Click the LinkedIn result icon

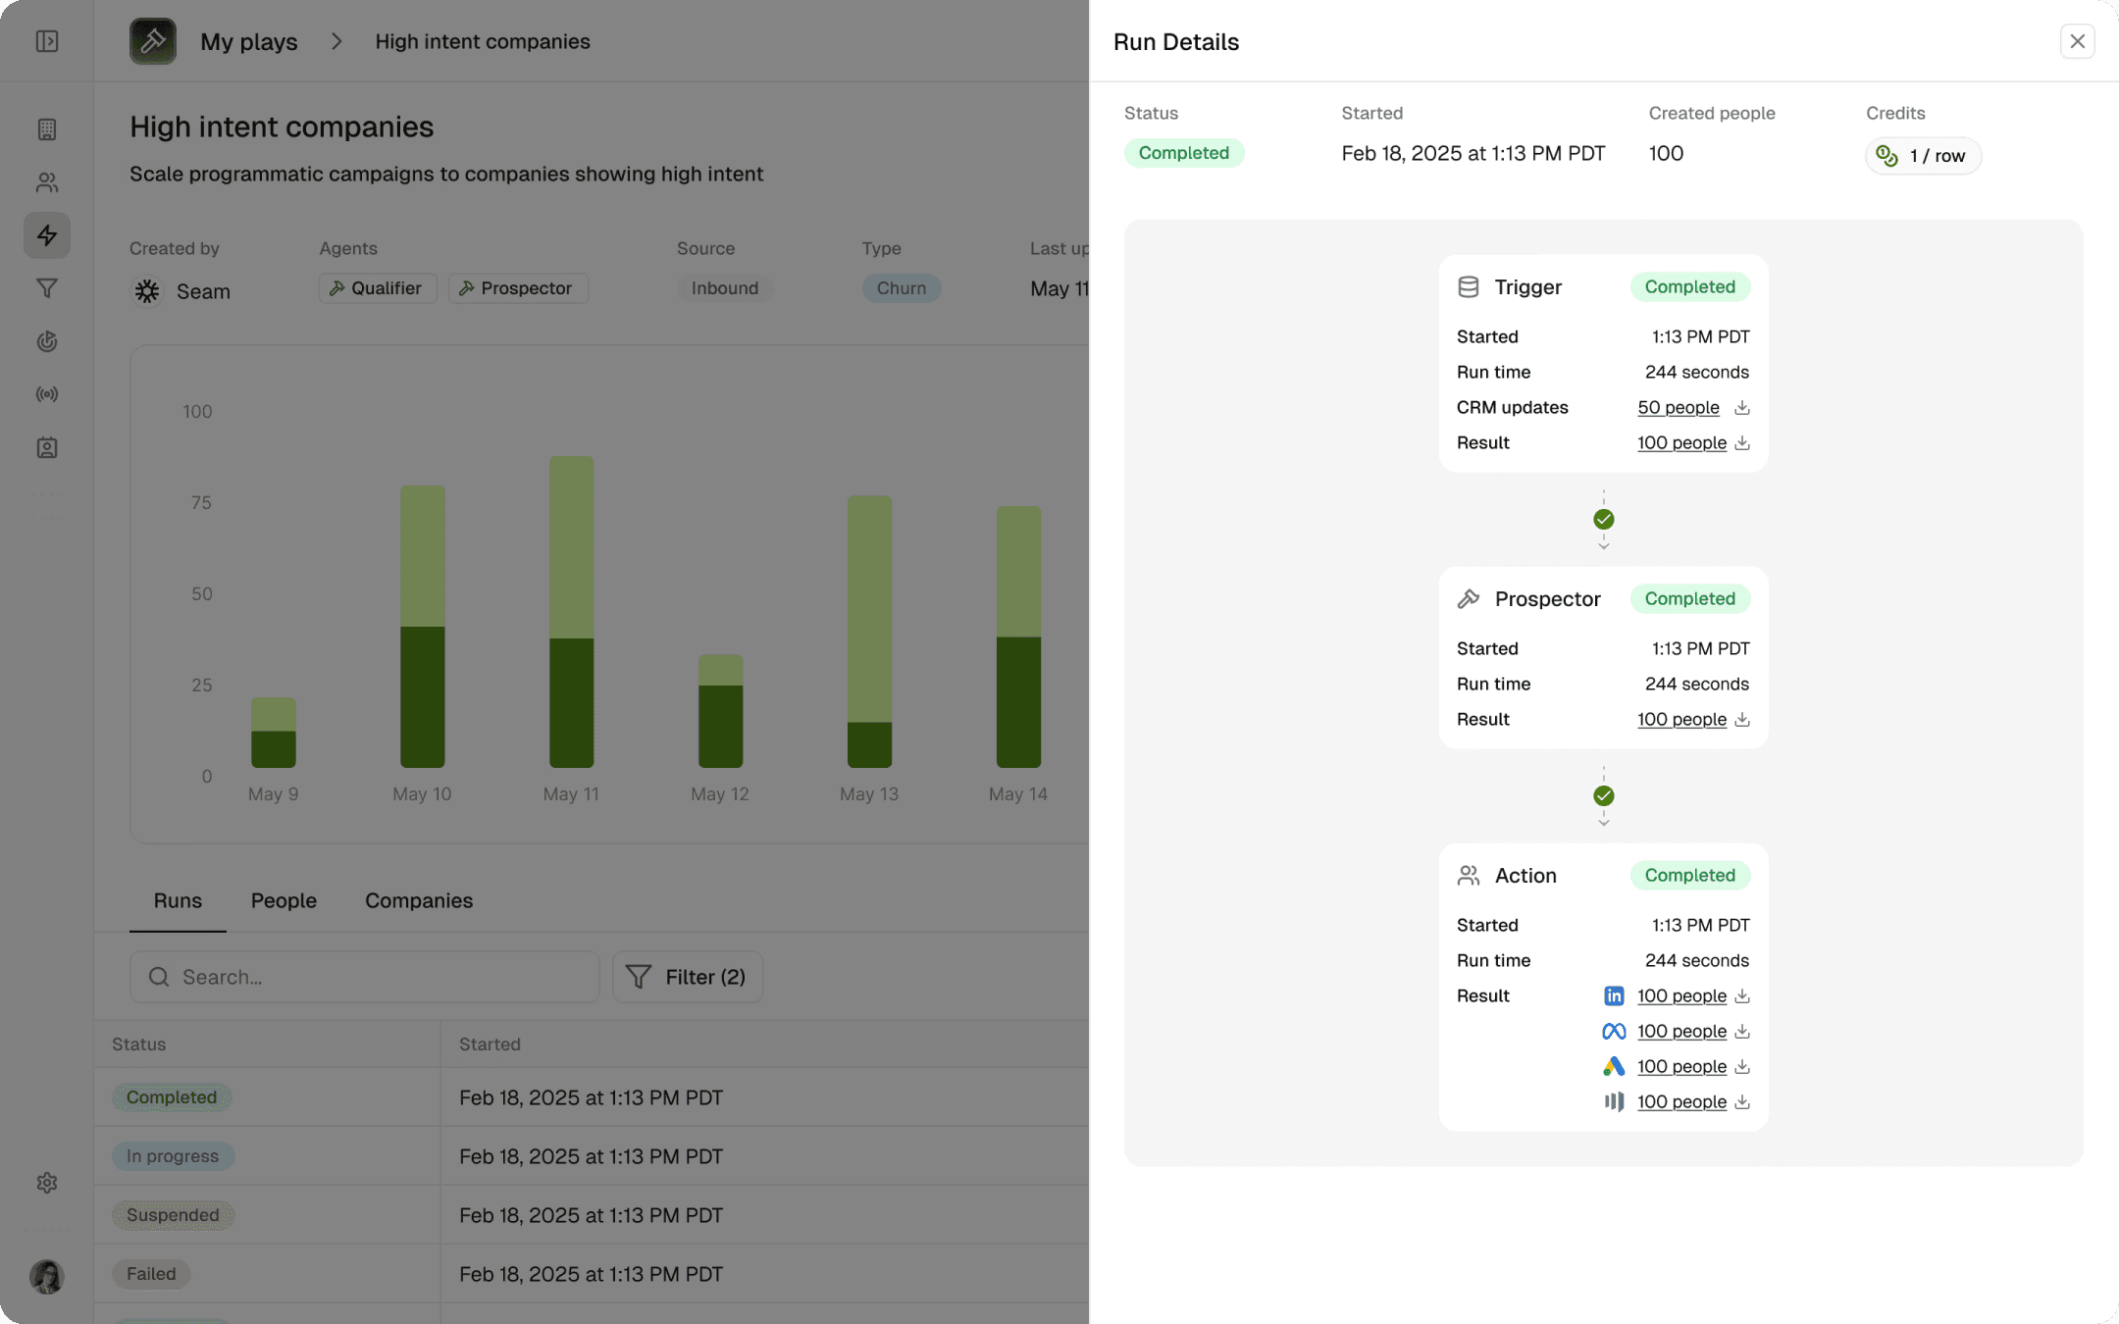pyautogui.click(x=1614, y=995)
